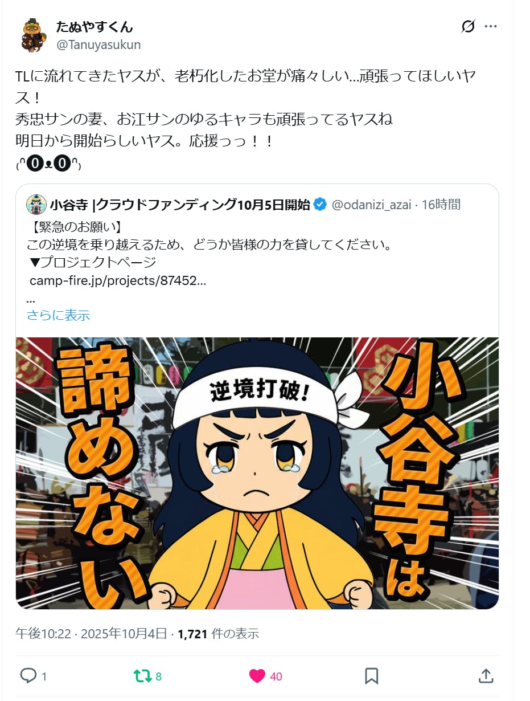
Task: Open the 小谷寺は諦めない image
Action: [257, 473]
